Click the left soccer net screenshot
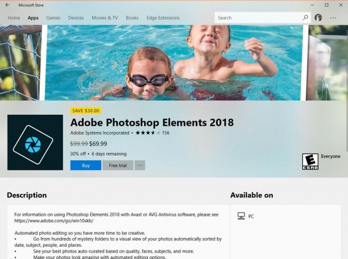The image size is (348, 259). [x=20, y=63]
